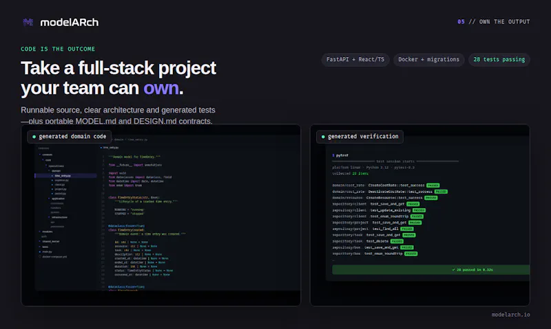
Task: Click the docker-compose.yml file icon
Action: [40, 257]
